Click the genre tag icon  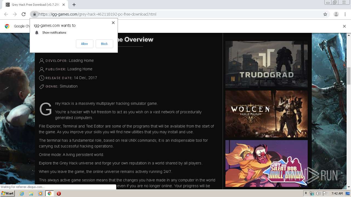42,86
